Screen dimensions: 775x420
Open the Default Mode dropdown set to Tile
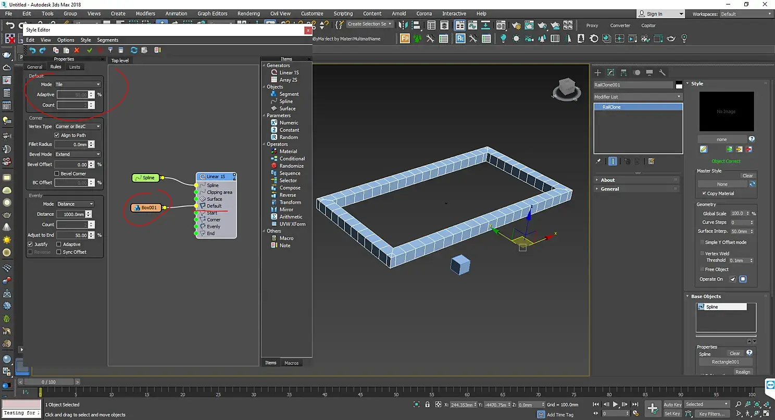pos(78,84)
